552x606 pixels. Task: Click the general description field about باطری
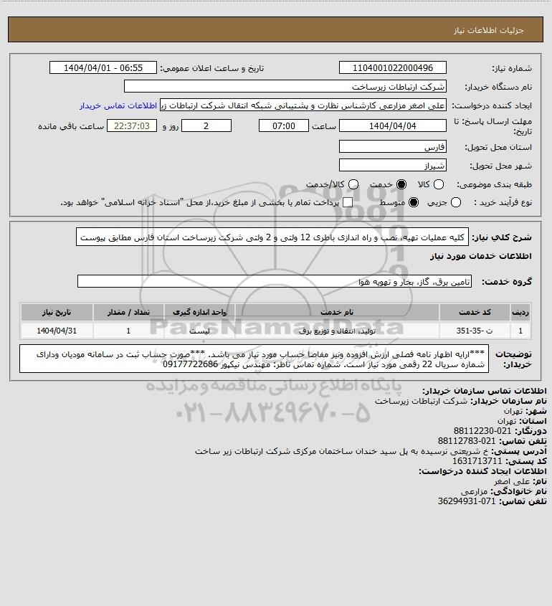[272, 237]
